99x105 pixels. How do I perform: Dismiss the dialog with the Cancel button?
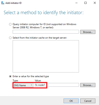[88, 101]
